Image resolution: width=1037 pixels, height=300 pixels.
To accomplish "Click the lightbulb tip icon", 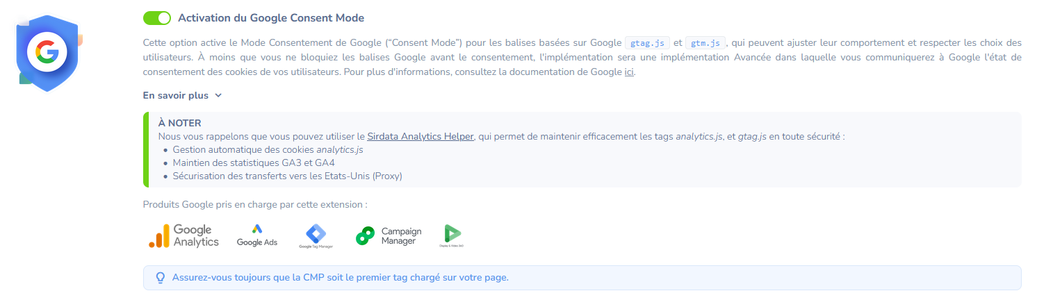I will [x=160, y=278].
